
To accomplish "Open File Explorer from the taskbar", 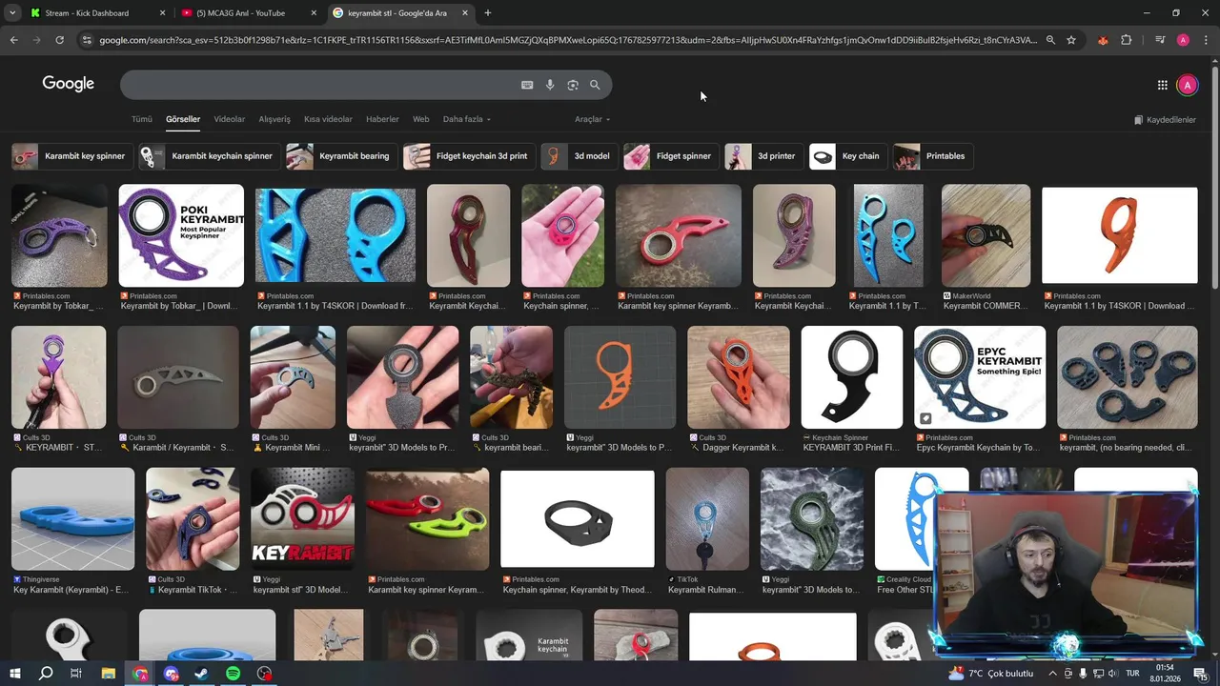I will 109,673.
